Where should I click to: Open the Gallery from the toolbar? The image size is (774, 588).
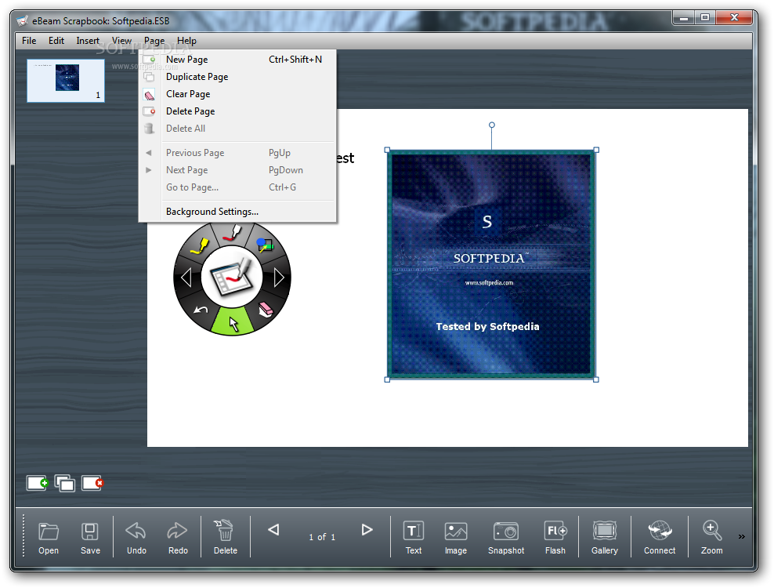(x=605, y=538)
